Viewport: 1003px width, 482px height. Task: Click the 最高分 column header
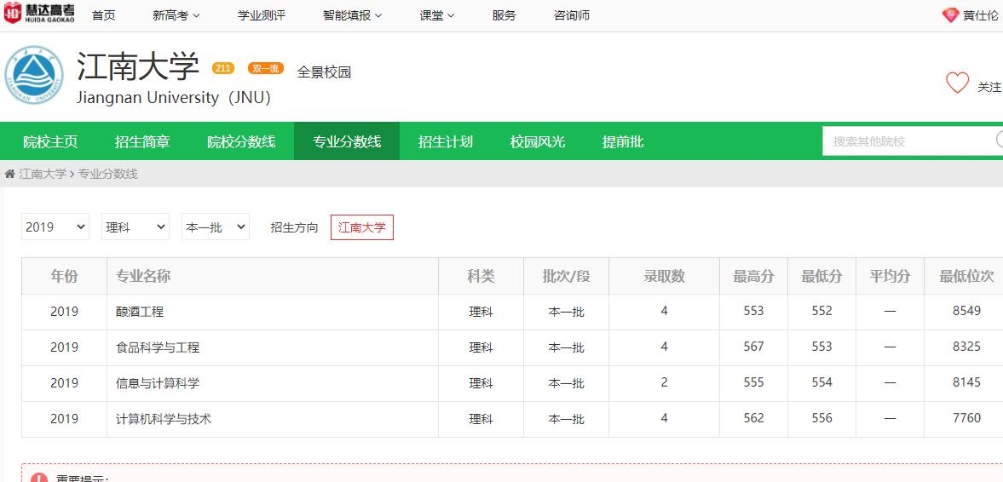point(753,276)
